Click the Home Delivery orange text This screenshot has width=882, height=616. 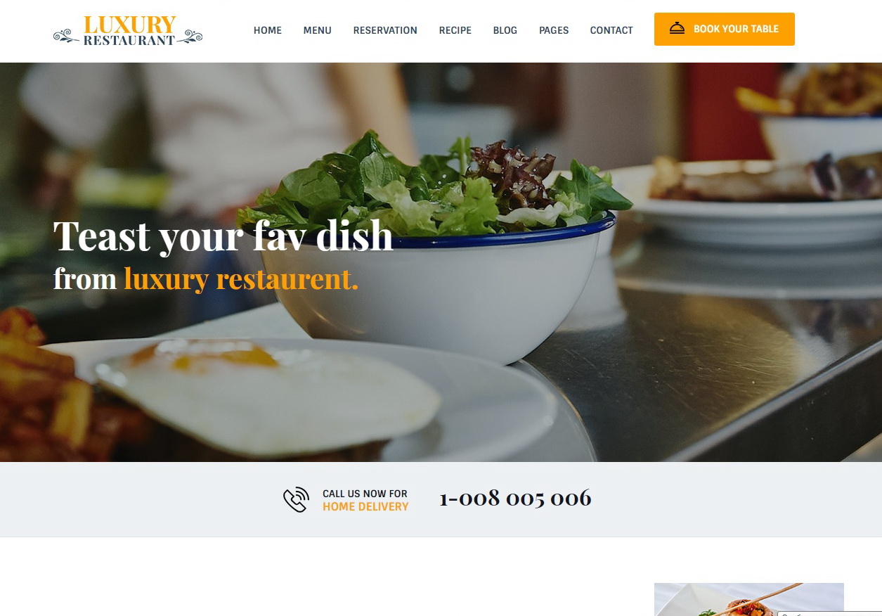click(365, 507)
